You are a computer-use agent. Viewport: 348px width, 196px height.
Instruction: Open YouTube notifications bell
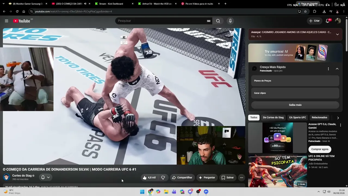[x=328, y=21]
